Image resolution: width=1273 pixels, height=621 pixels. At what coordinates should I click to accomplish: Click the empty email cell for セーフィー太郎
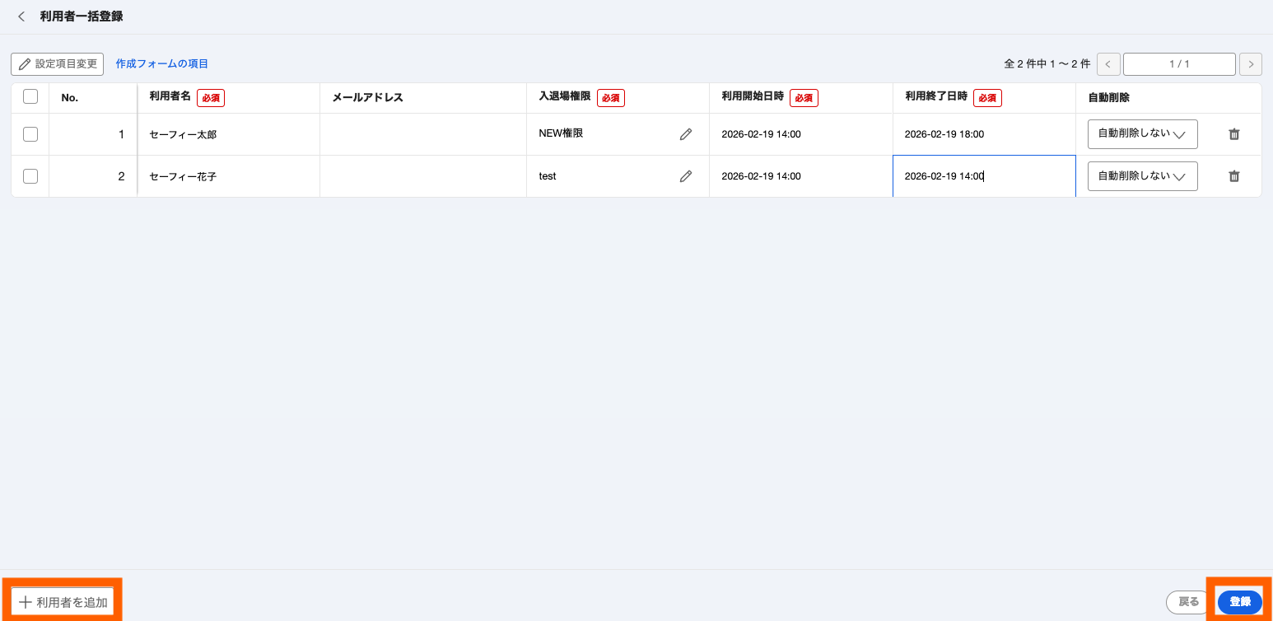pos(423,134)
